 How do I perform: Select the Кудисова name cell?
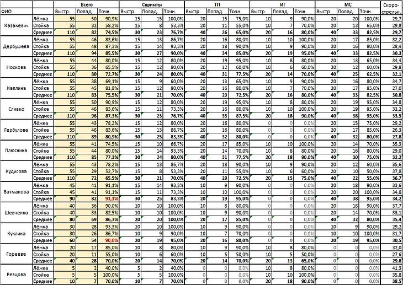16,171
